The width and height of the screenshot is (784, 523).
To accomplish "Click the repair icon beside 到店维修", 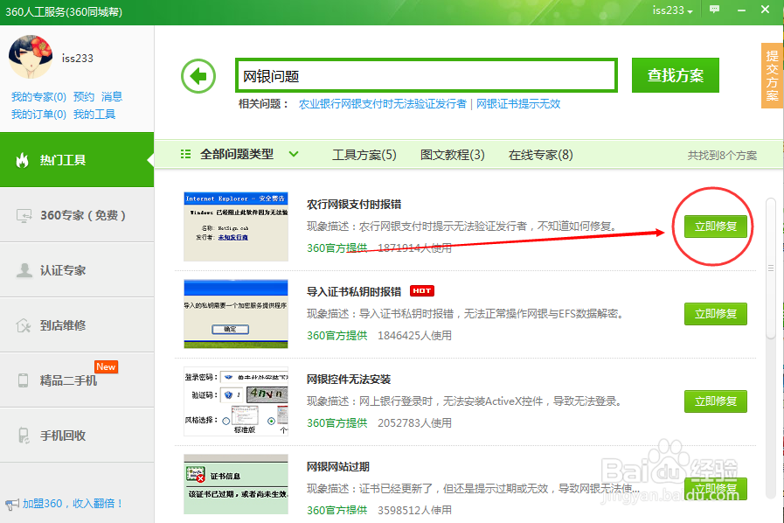I will (x=24, y=325).
